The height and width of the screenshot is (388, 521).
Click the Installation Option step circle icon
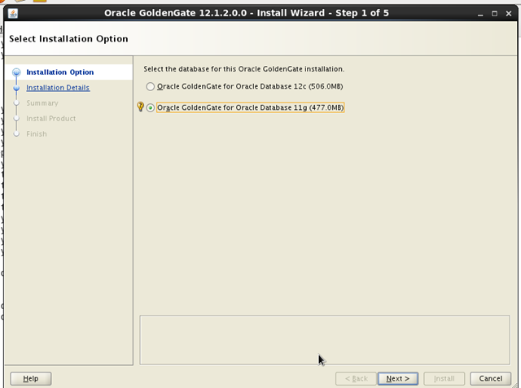coord(16,72)
